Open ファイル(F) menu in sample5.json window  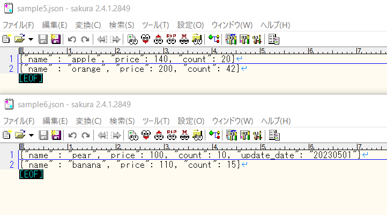click(x=18, y=25)
